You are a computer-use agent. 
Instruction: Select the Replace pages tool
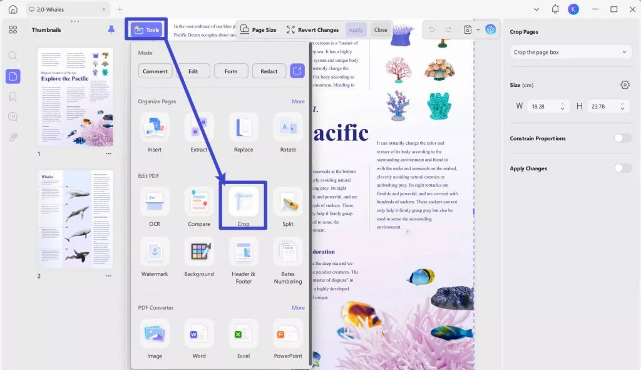[244, 134]
